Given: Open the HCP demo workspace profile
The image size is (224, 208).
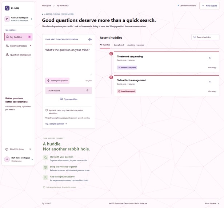Looking at the screenshot, I should (x=19, y=159).
